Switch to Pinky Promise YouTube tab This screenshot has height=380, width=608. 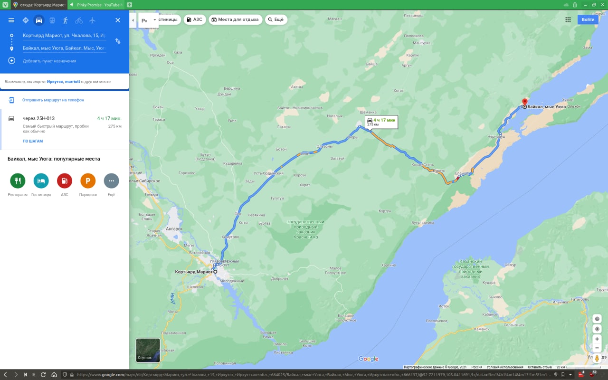coord(96,4)
